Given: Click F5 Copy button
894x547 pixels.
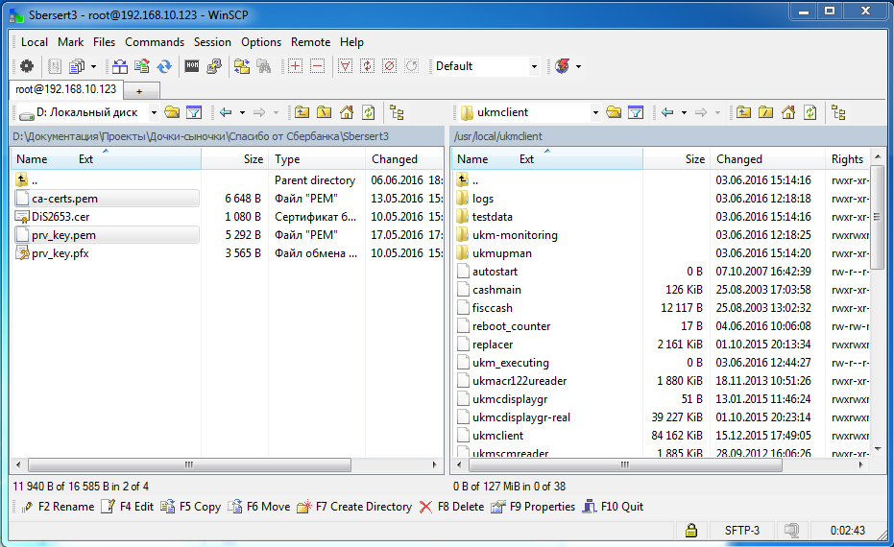Looking at the screenshot, I should click(191, 507).
